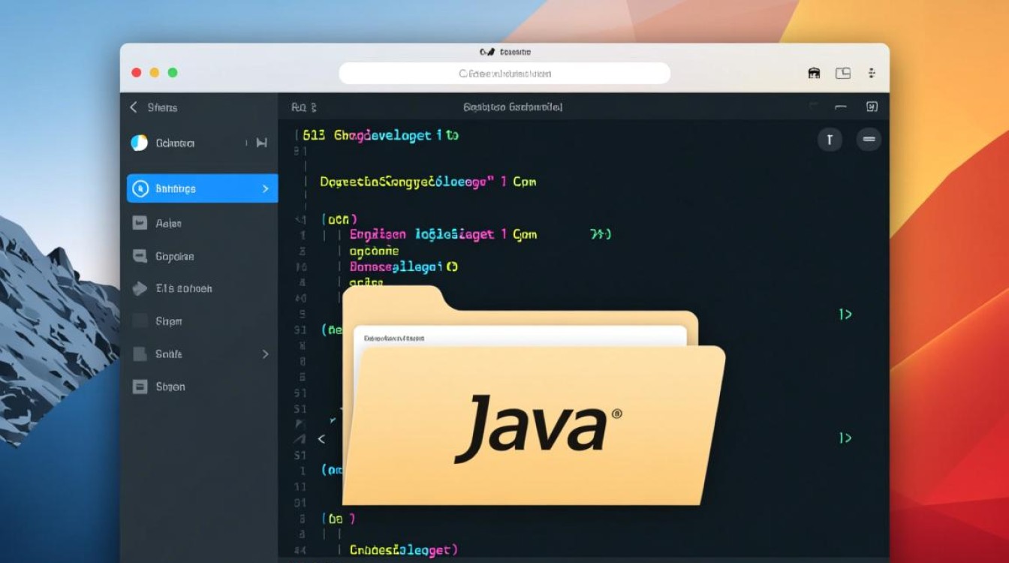The image size is (1009, 563).
Task: Click the extension icon right of the address bar
Action: (x=813, y=72)
